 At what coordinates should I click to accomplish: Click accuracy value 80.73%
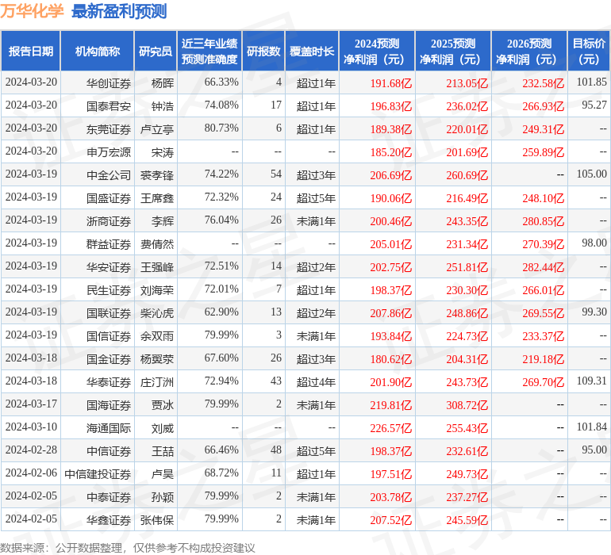pos(221,128)
